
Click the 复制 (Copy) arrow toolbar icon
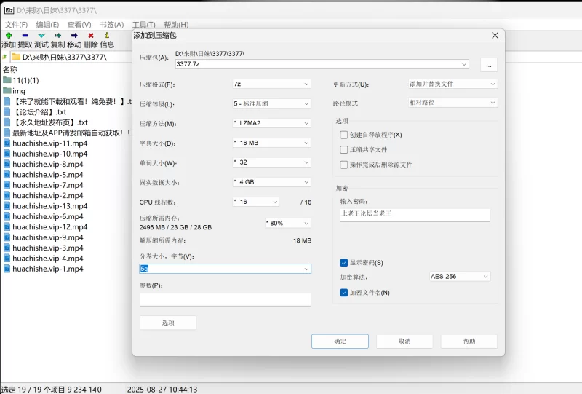(57, 35)
